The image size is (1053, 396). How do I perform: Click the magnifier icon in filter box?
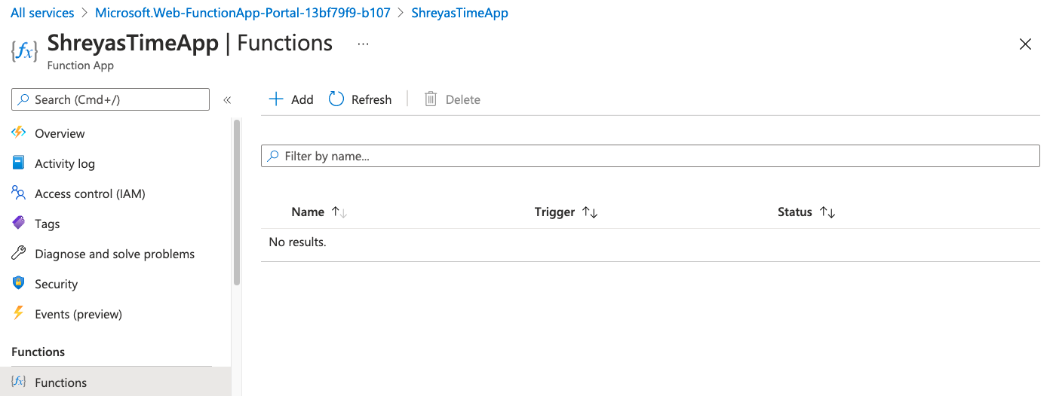tap(273, 156)
